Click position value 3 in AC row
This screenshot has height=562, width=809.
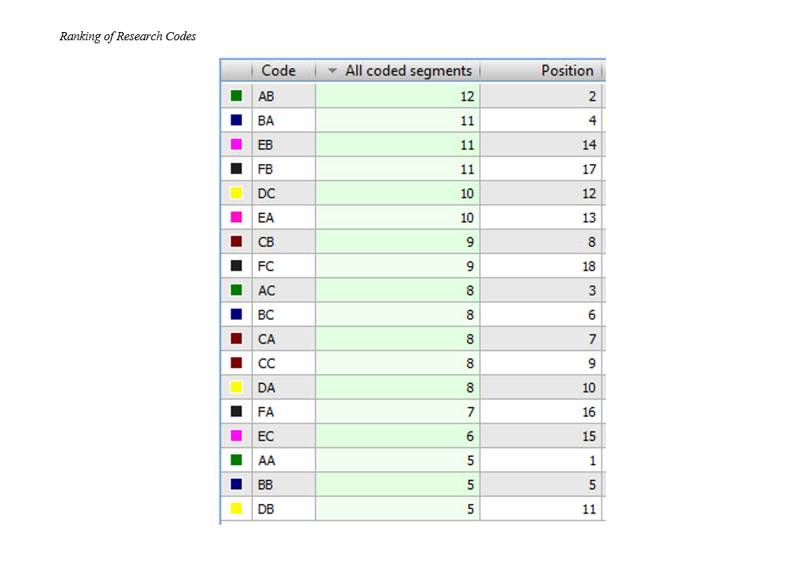coord(593,291)
